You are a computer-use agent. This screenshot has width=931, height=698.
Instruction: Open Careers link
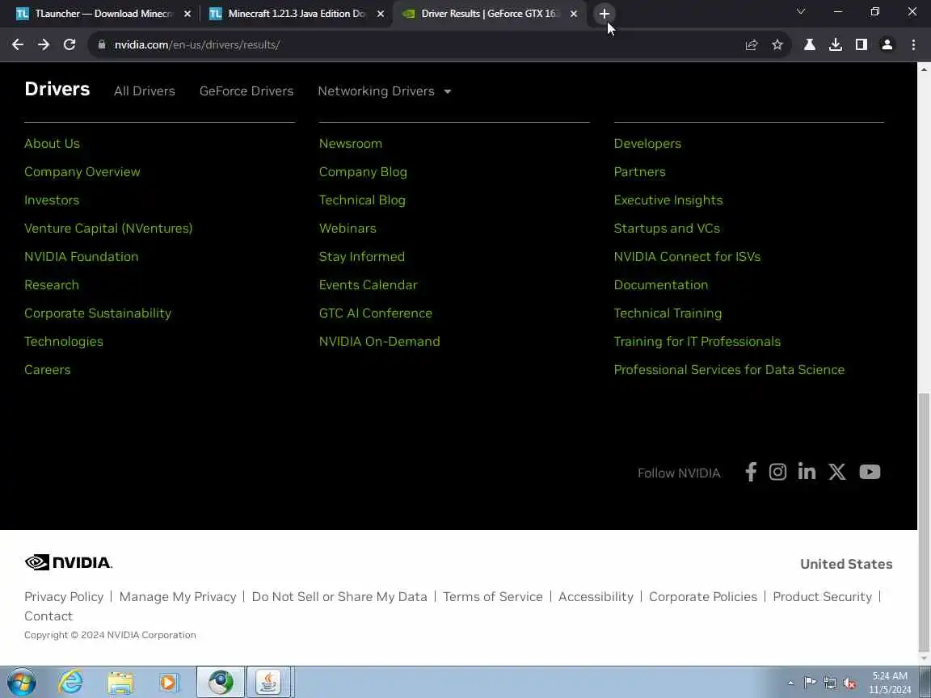(48, 370)
